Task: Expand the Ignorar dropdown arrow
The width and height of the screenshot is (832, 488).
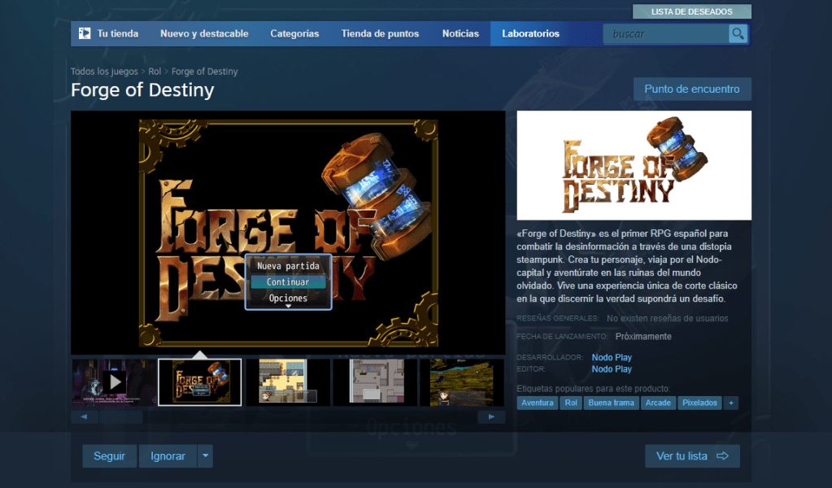Action: 206,456
